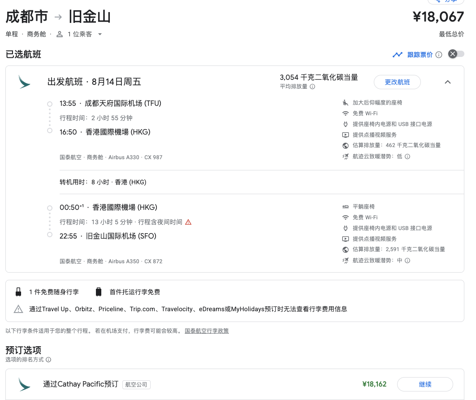Image resolution: width=476 pixels, height=400 pixels.
Task: Click the red overnight flight warning icon
Action: tap(188, 222)
